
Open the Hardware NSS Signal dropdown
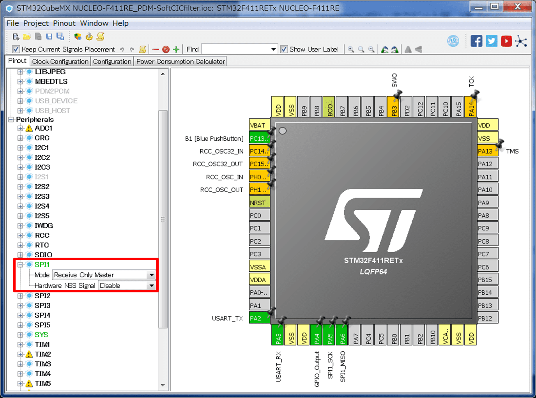(x=151, y=286)
